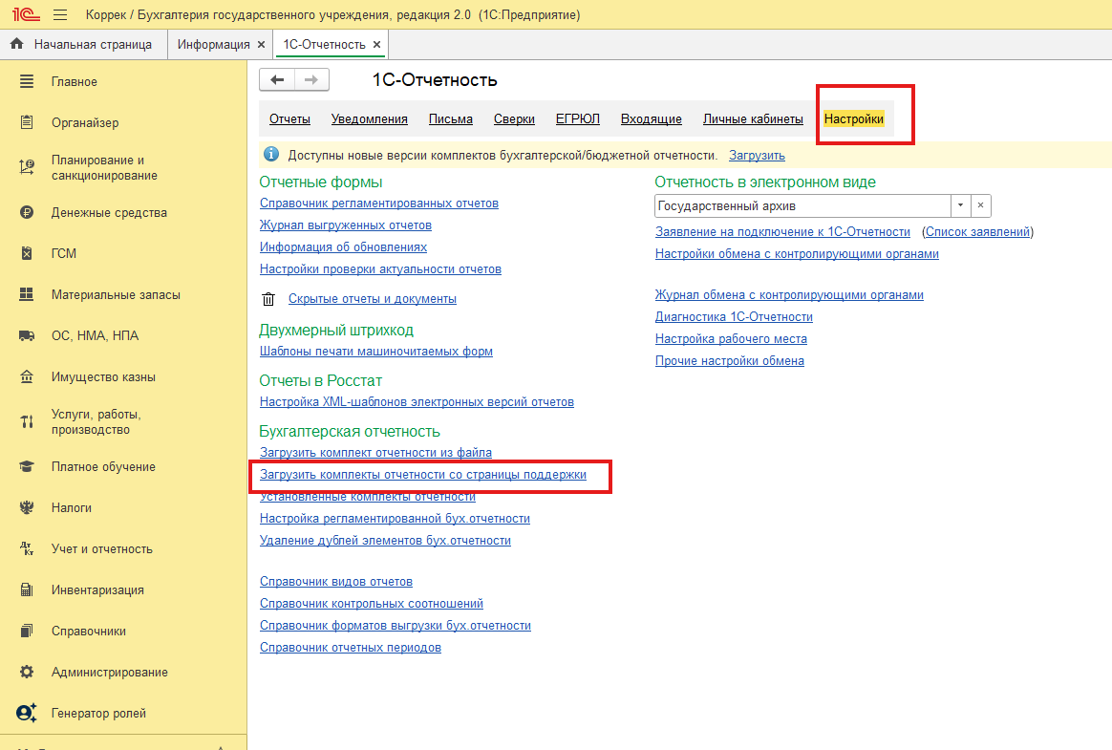Click the Государственный архив input field
Viewport: 1112px width, 750px height.
point(802,205)
